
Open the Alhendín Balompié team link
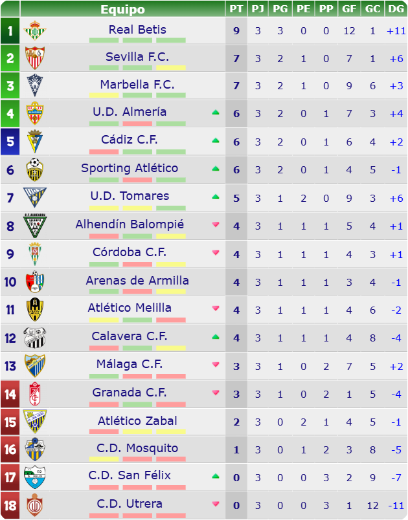click(130, 224)
